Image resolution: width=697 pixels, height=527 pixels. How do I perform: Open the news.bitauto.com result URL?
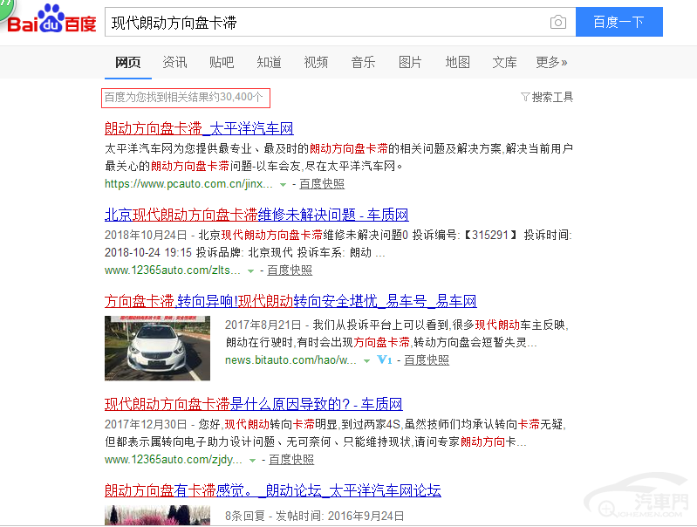coord(290,359)
